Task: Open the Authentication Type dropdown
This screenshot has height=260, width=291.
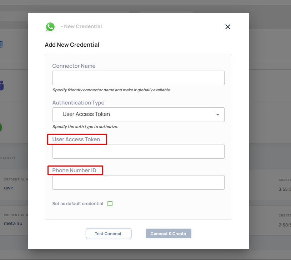Action: (138, 114)
